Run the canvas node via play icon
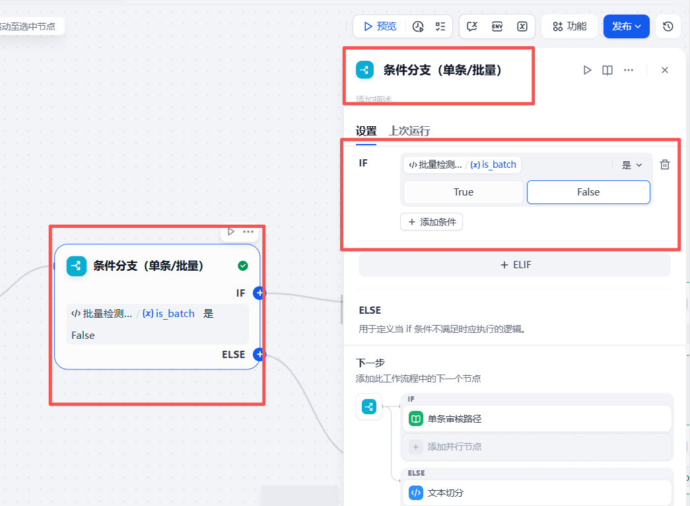 pyautogui.click(x=231, y=232)
